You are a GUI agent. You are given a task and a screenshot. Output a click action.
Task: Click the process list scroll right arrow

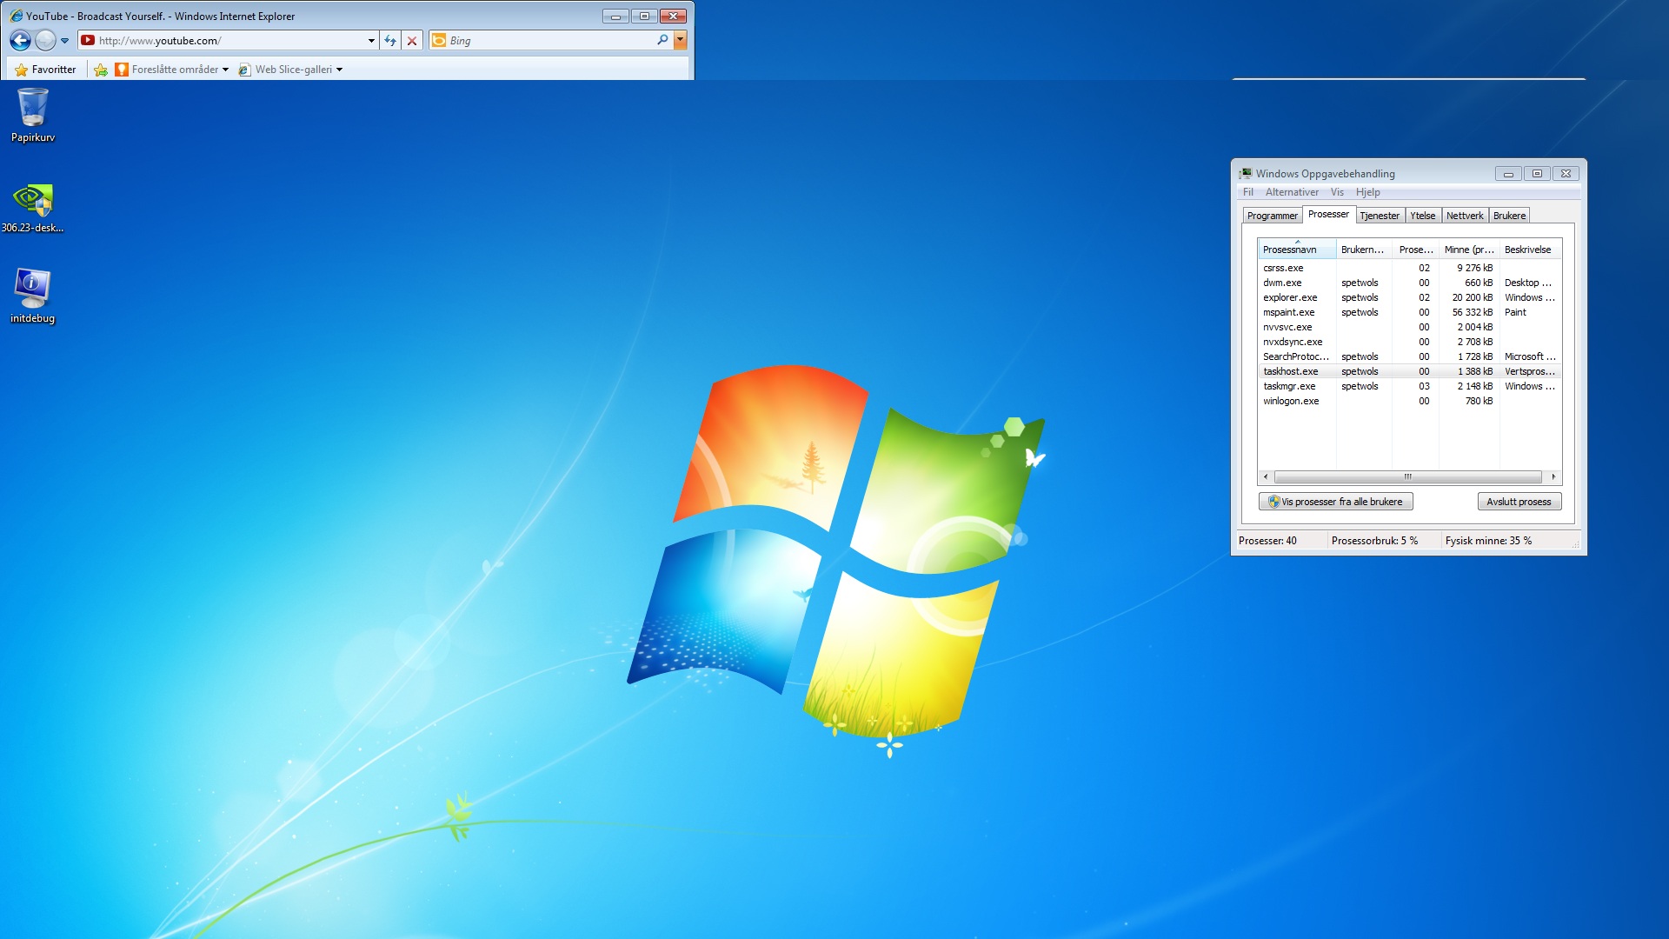coord(1553,477)
